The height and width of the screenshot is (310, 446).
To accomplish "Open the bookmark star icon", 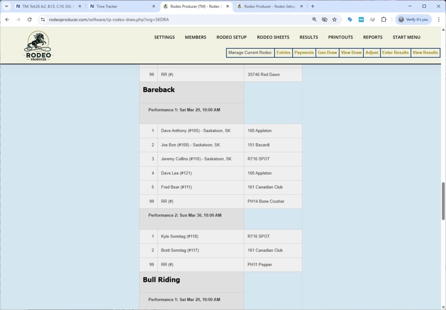I will point(334,20).
